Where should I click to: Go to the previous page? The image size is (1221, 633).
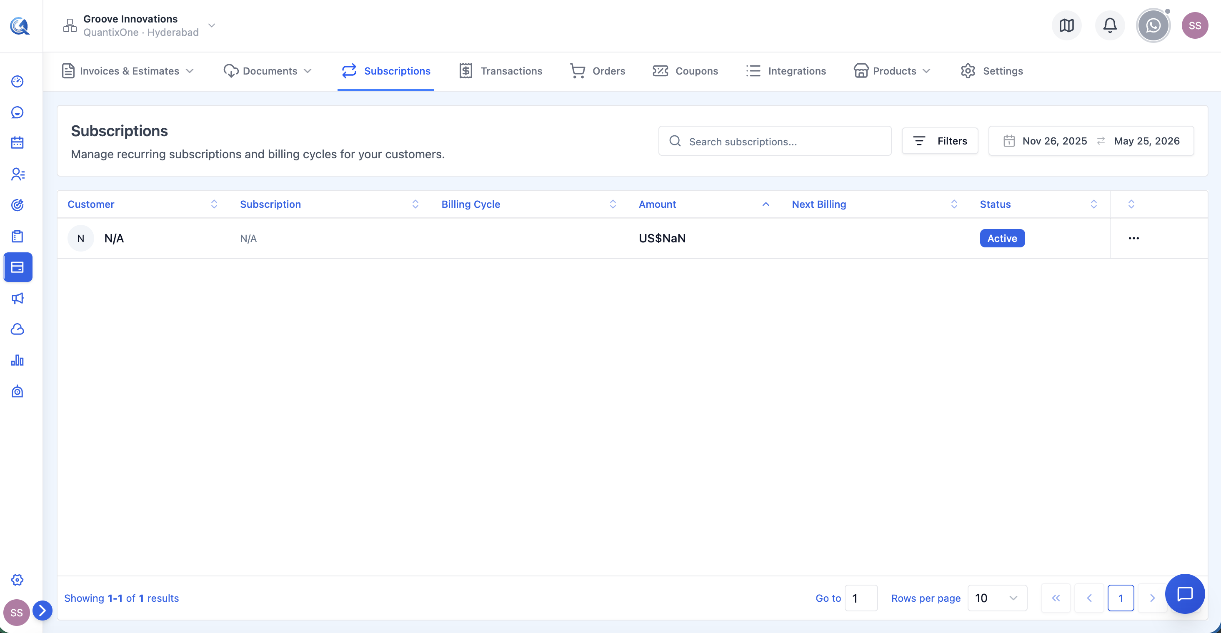(1089, 598)
